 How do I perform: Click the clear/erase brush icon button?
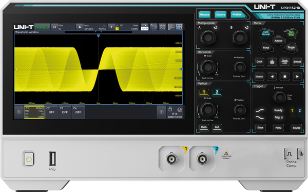[272, 62]
